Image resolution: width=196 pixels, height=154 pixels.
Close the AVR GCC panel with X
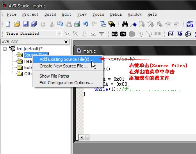66,42
